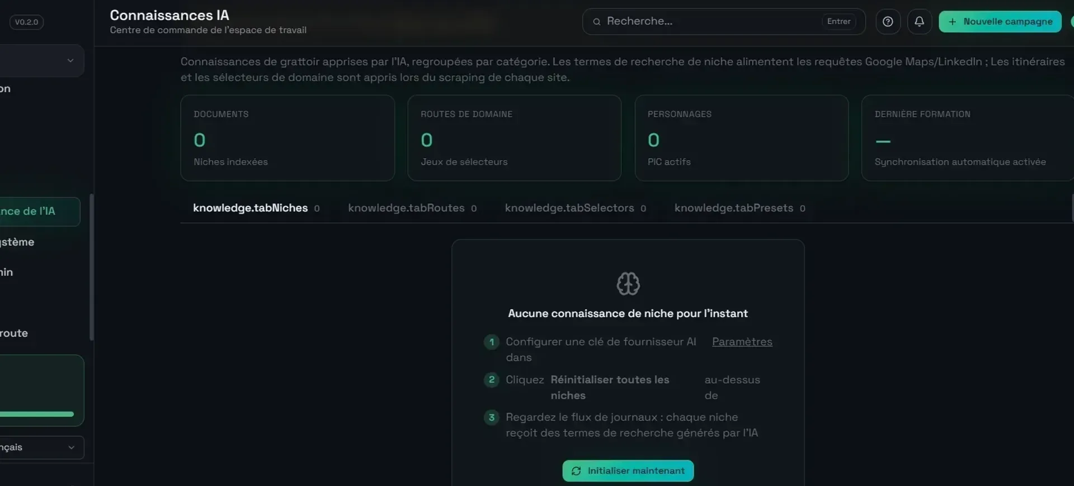
Task: Open the Routes de domaine stat card
Action: [515, 138]
